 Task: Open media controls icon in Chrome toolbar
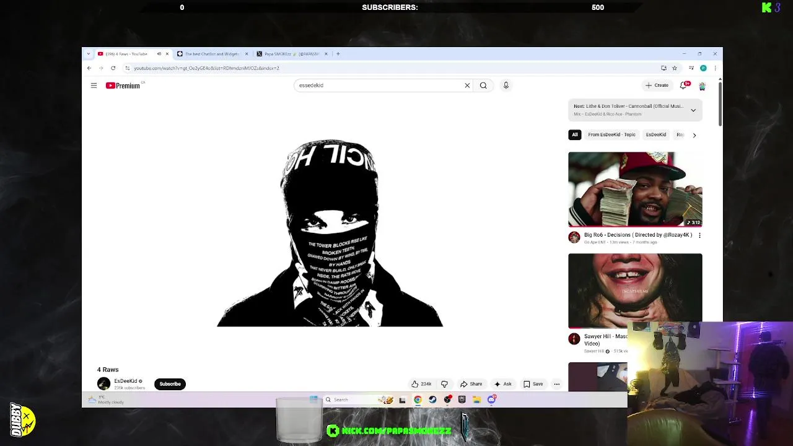[691, 68]
